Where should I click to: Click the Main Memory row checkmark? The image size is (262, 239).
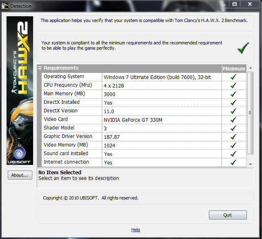click(233, 94)
